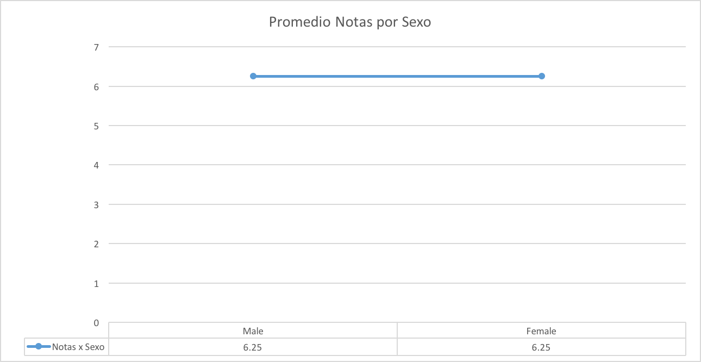Image resolution: width=701 pixels, height=362 pixels.
Task: Click the axis label 1
Action: click(96, 283)
